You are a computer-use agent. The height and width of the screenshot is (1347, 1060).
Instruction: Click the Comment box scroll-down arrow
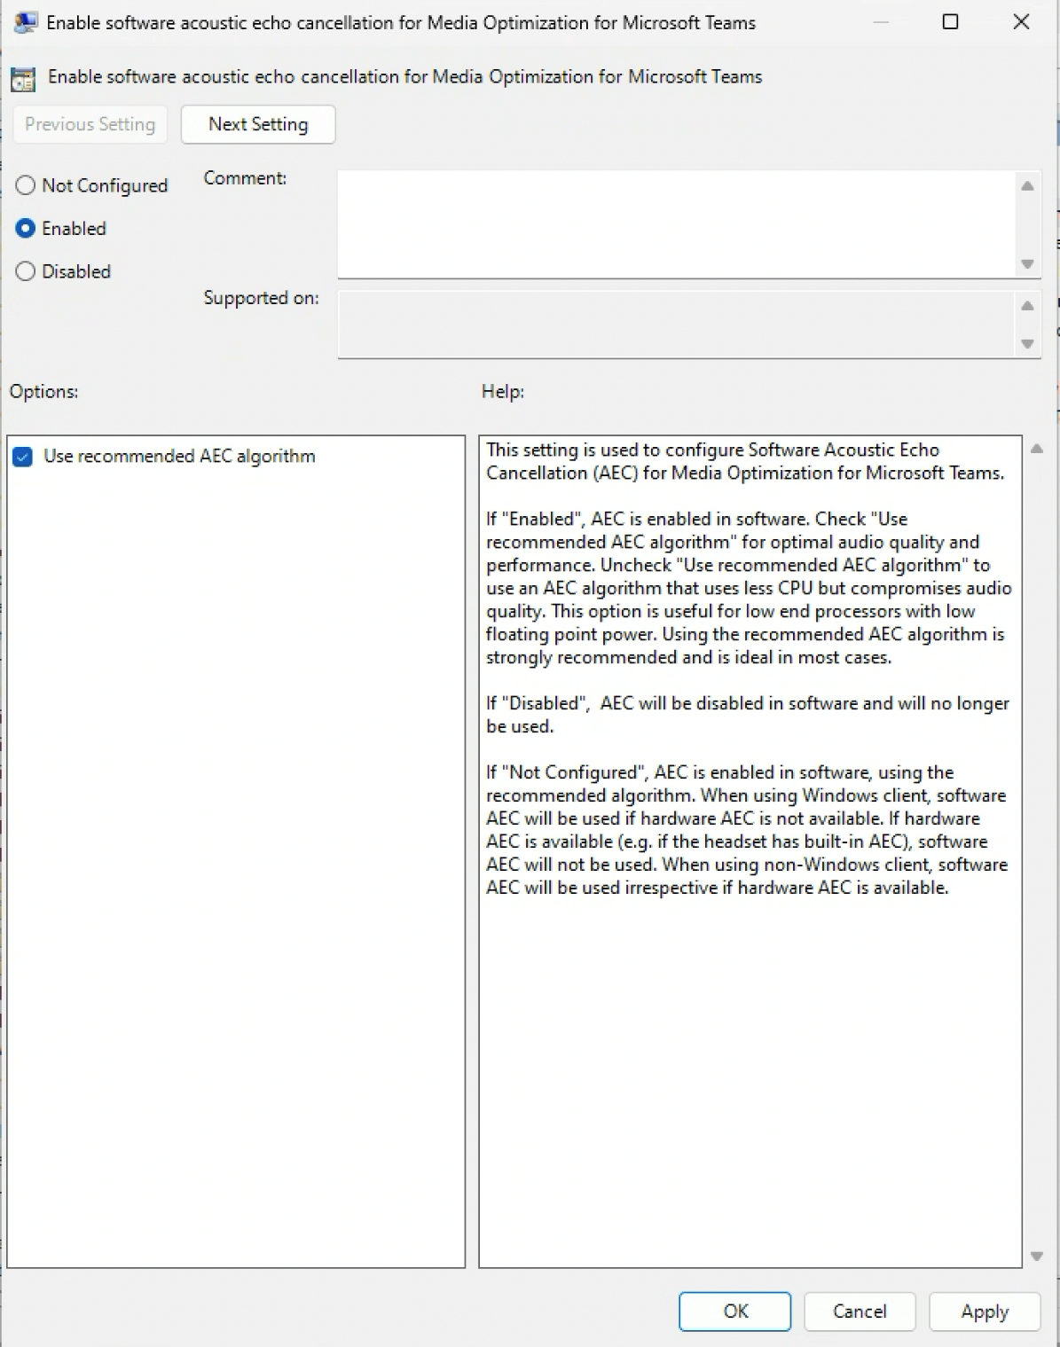coord(1027,263)
